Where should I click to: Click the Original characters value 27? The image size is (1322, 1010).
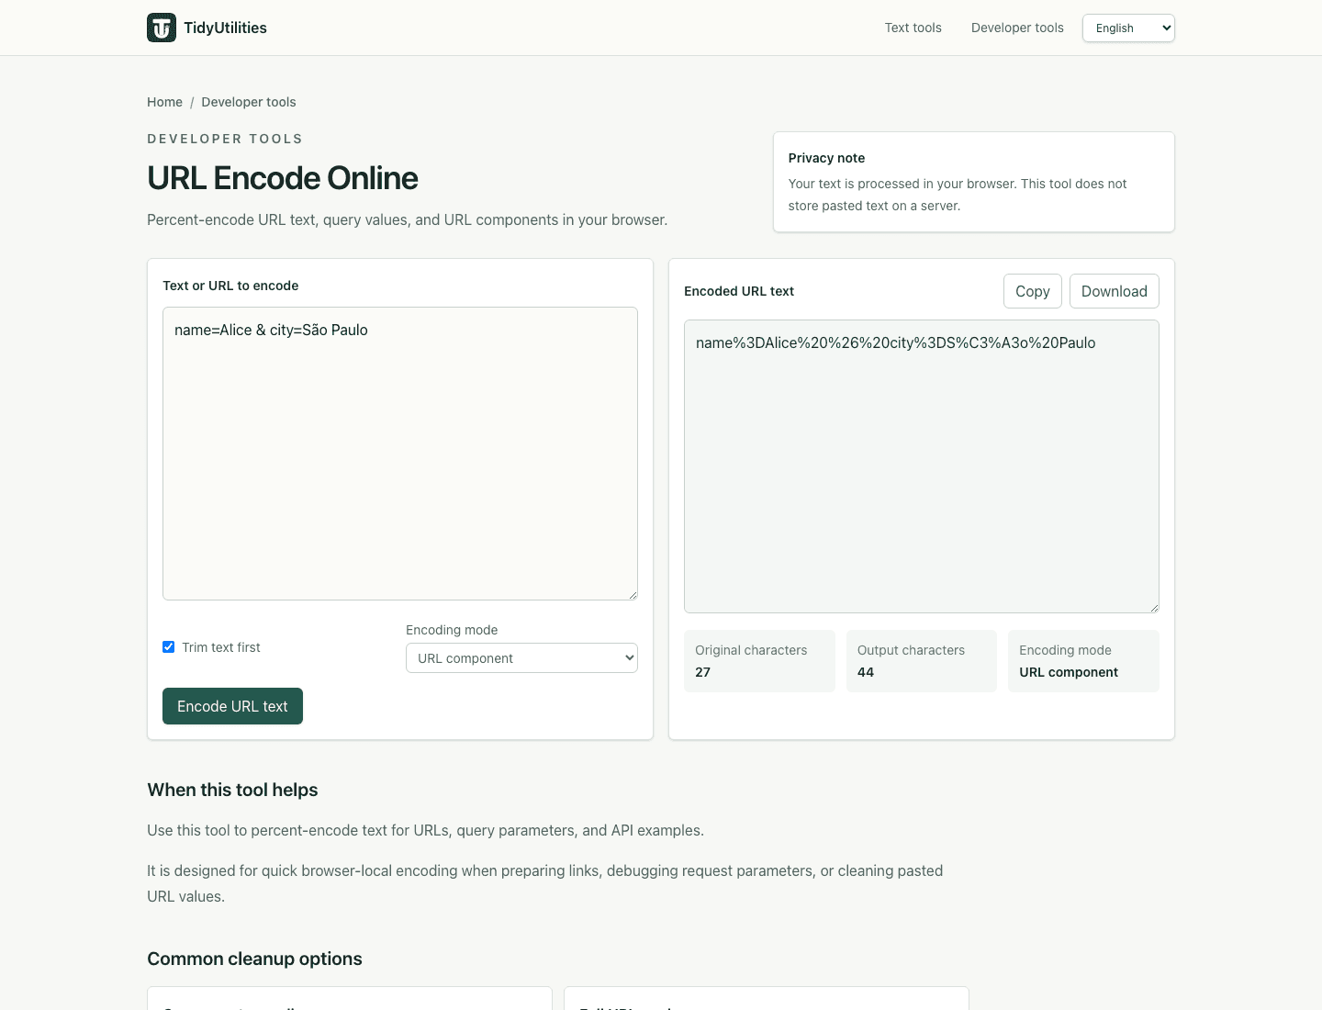(x=703, y=672)
